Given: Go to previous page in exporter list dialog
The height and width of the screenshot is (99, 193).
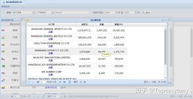Looking at the screenshot, I should (x=33, y=82).
